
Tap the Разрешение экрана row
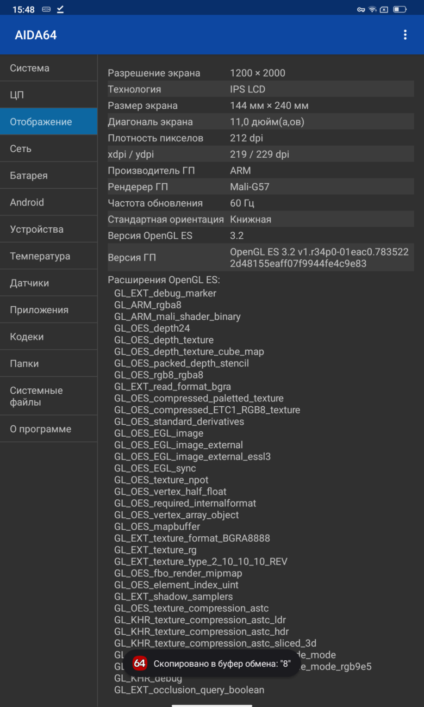(x=261, y=73)
